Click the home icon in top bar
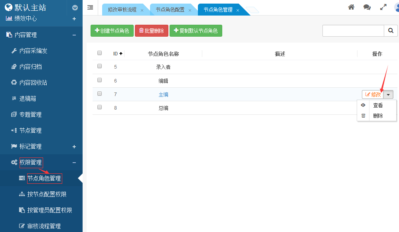399x232 pixels. [351, 7]
